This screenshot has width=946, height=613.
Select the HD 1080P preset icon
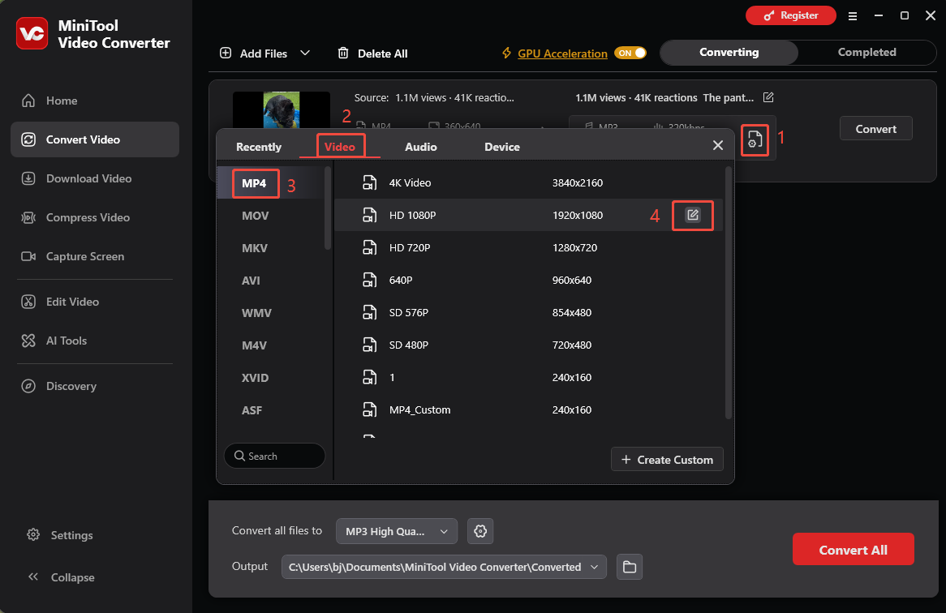[369, 215]
